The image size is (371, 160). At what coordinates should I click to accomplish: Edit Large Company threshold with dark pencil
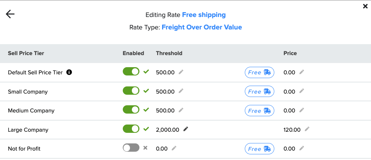pyautogui.click(x=186, y=129)
